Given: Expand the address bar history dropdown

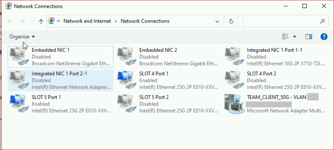Looking at the screenshot, I should (218, 21).
